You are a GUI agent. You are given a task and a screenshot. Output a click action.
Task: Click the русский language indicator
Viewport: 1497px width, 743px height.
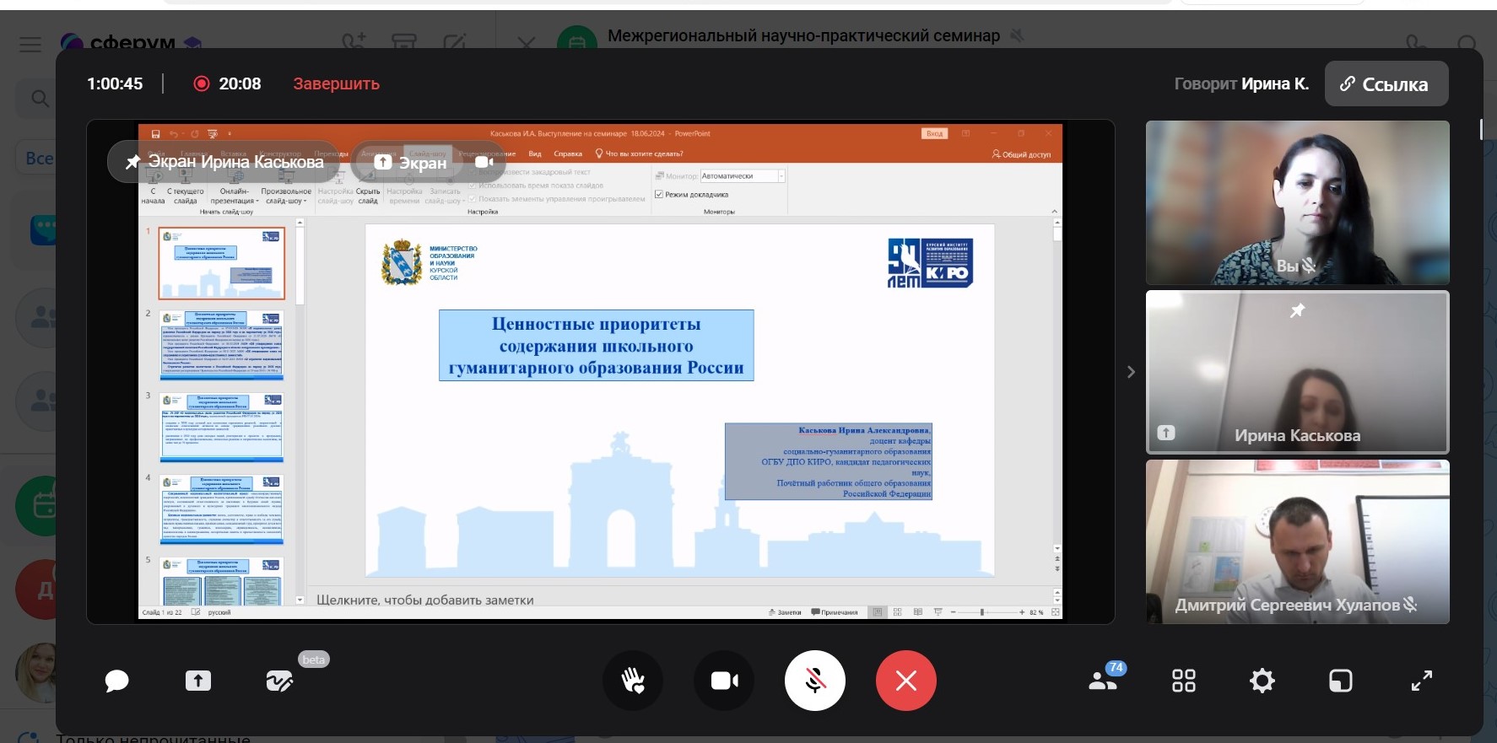(219, 612)
